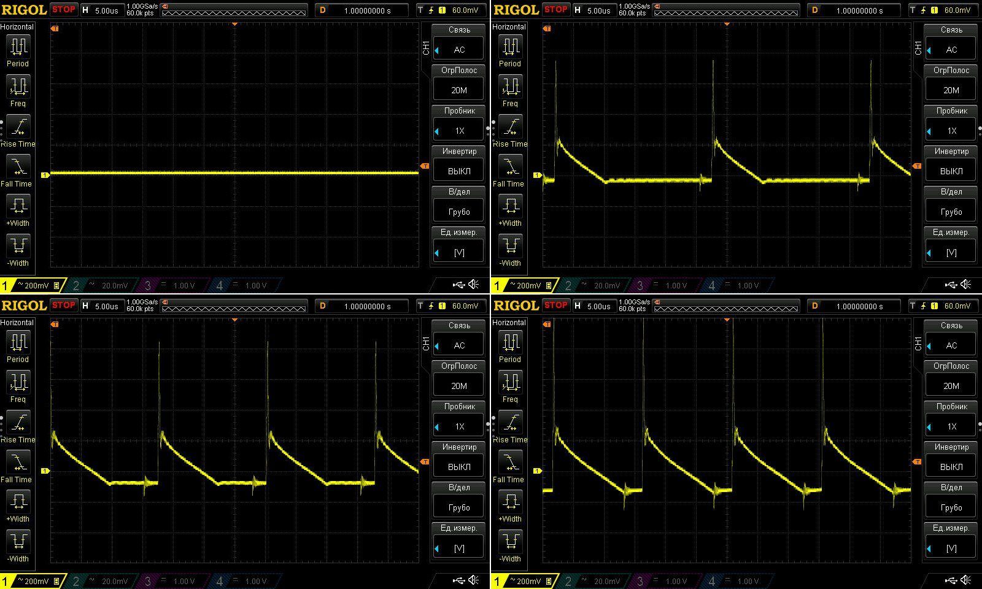982x589 pixels.
Task: Choose Rise Time icon in bottom-left panel
Action: pos(18,422)
